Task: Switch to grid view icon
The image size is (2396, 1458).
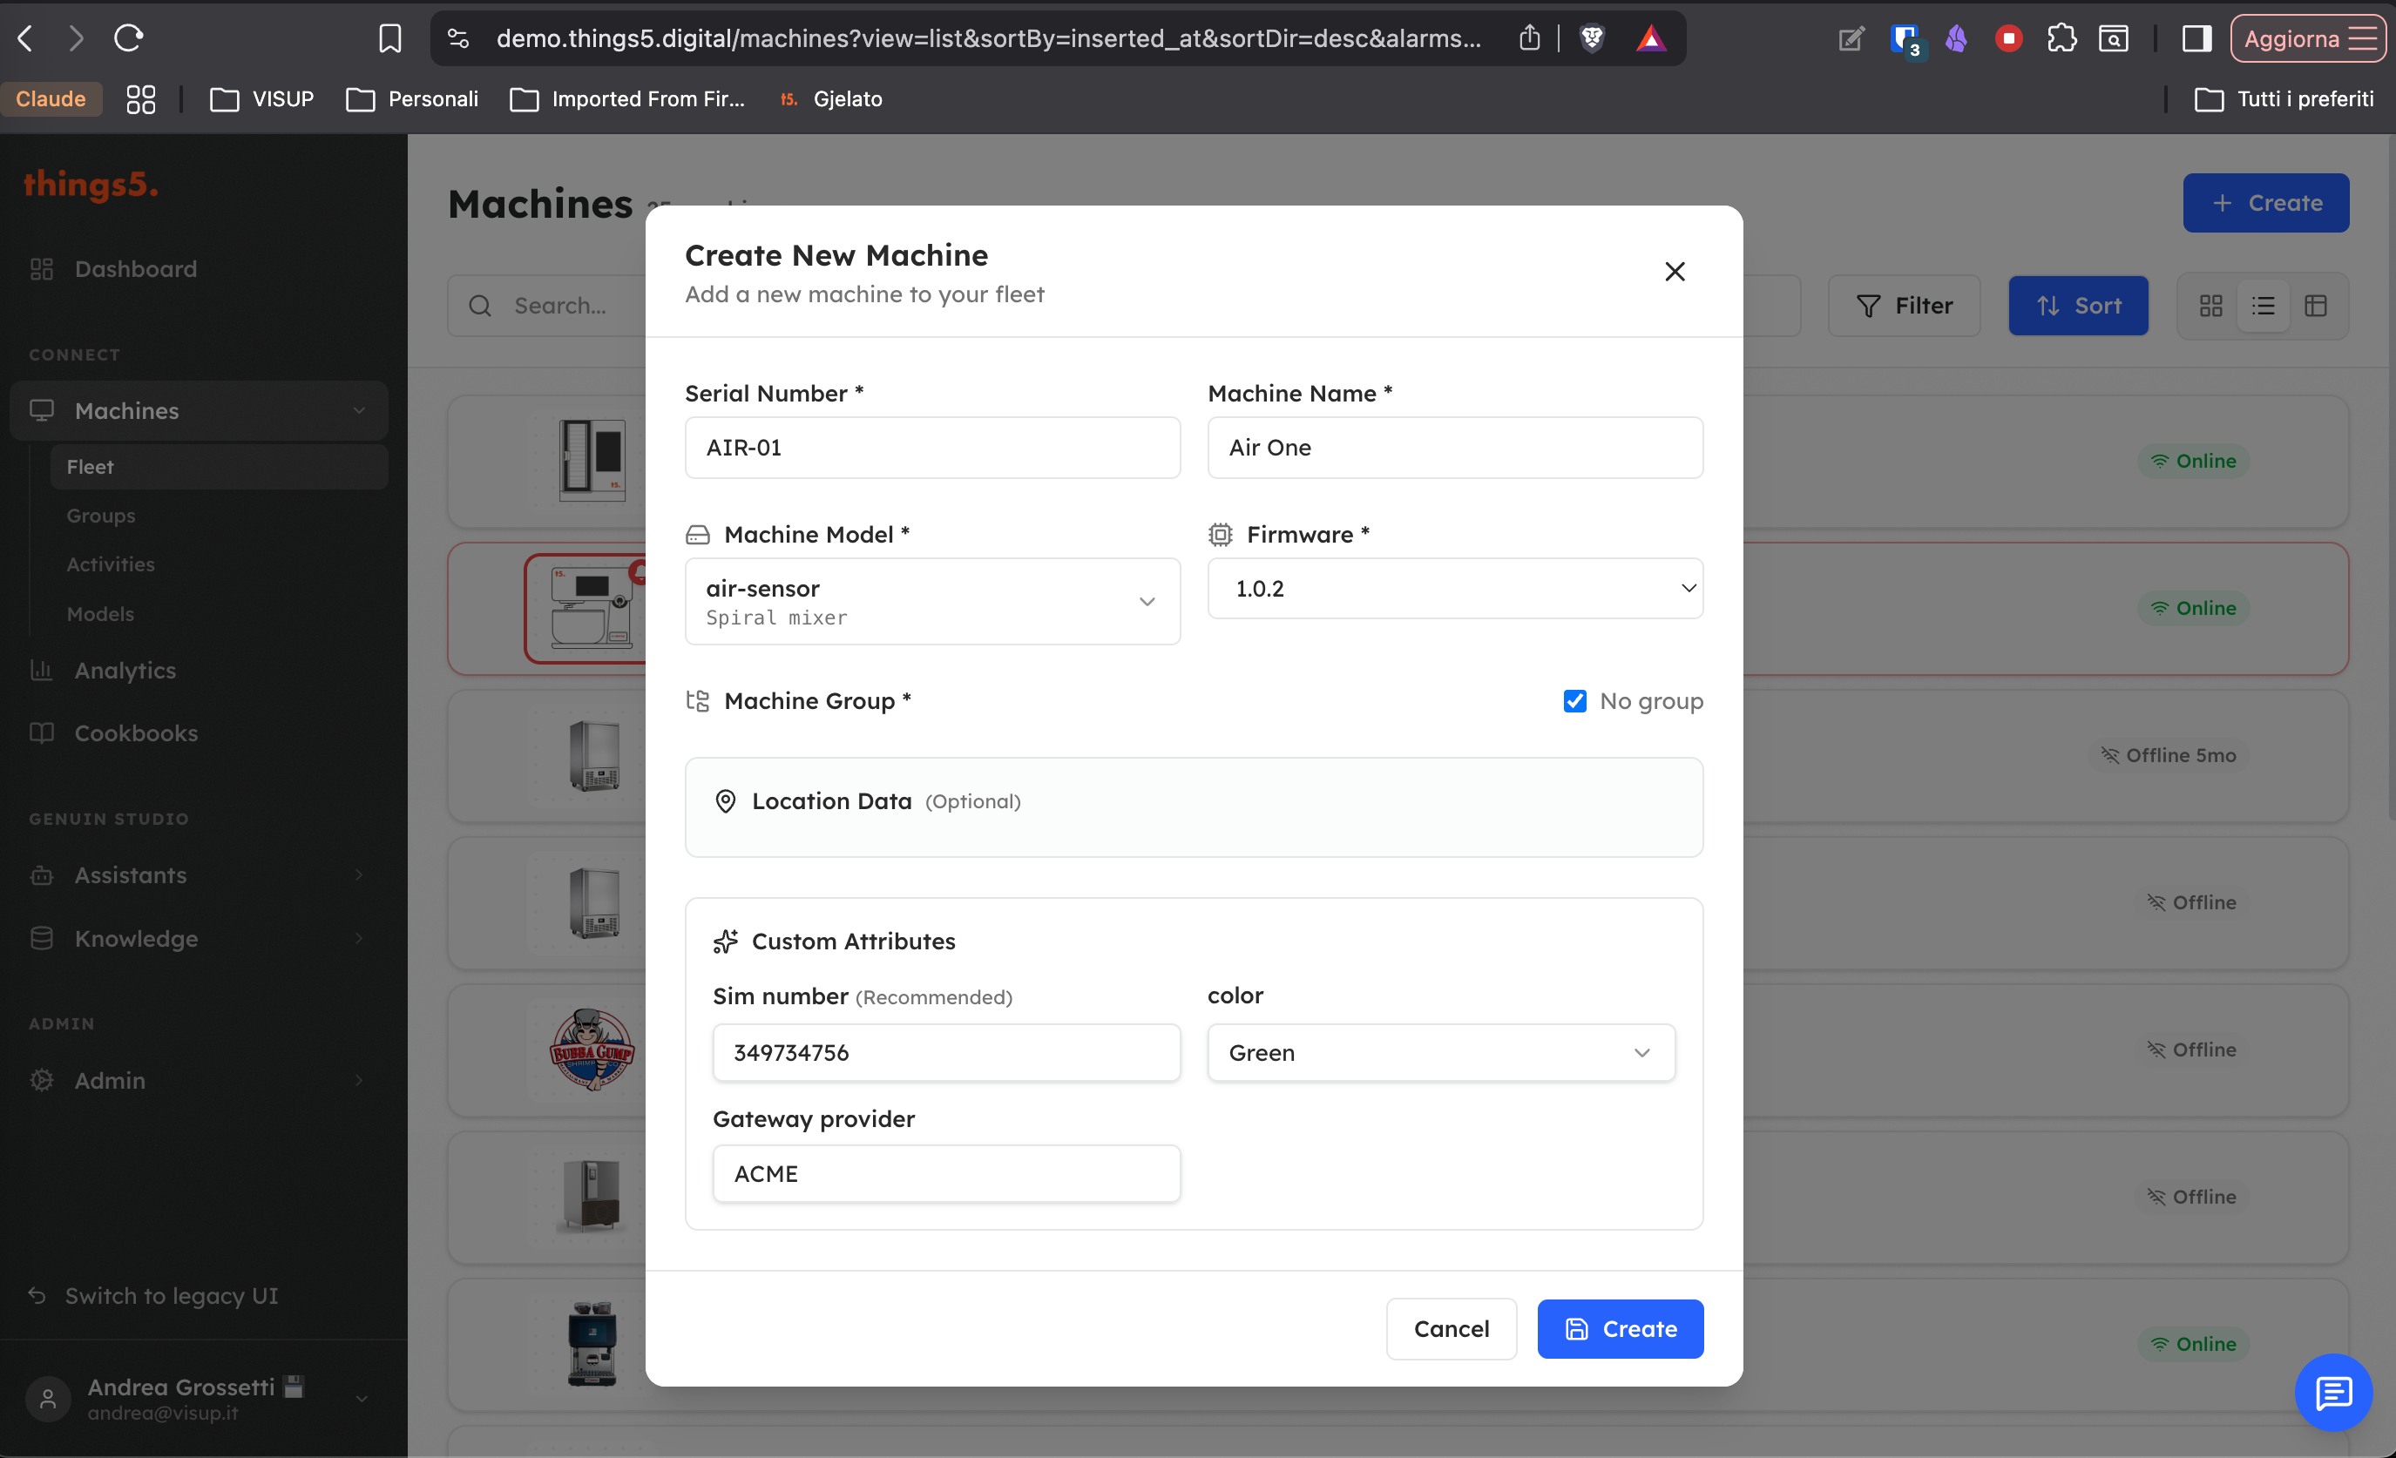Action: 2210,307
